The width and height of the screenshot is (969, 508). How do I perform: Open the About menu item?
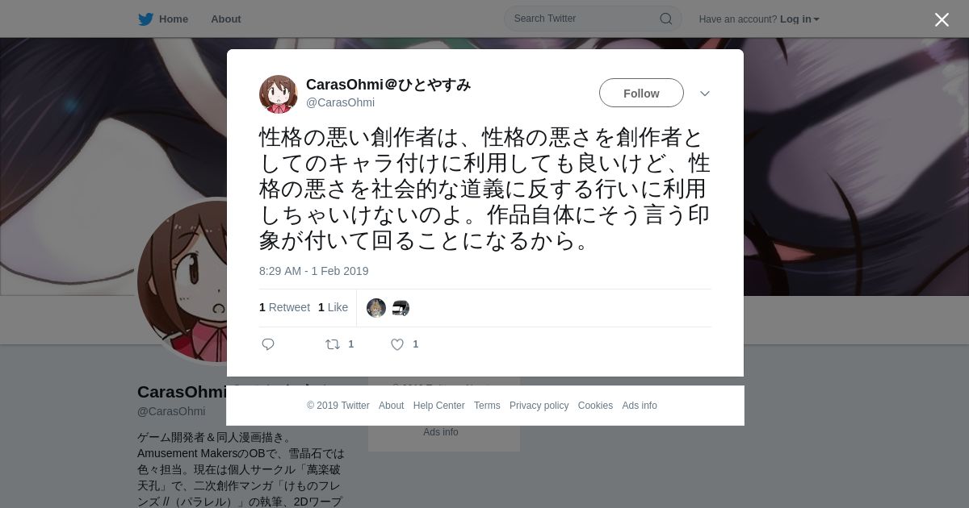click(x=225, y=19)
